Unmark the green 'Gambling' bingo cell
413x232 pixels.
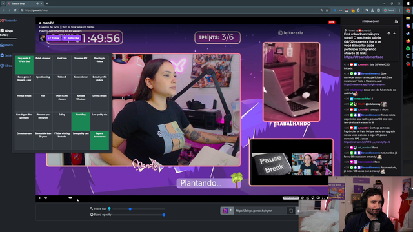click(81, 122)
